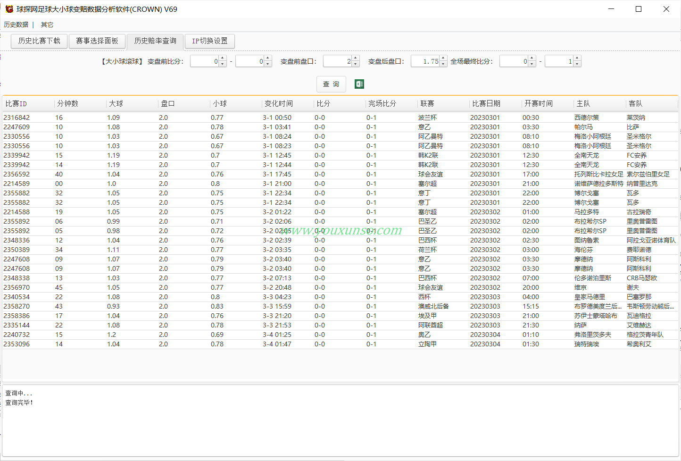681x461 pixels.
Task: Select row with match ID 2350389
Action: tap(340, 250)
